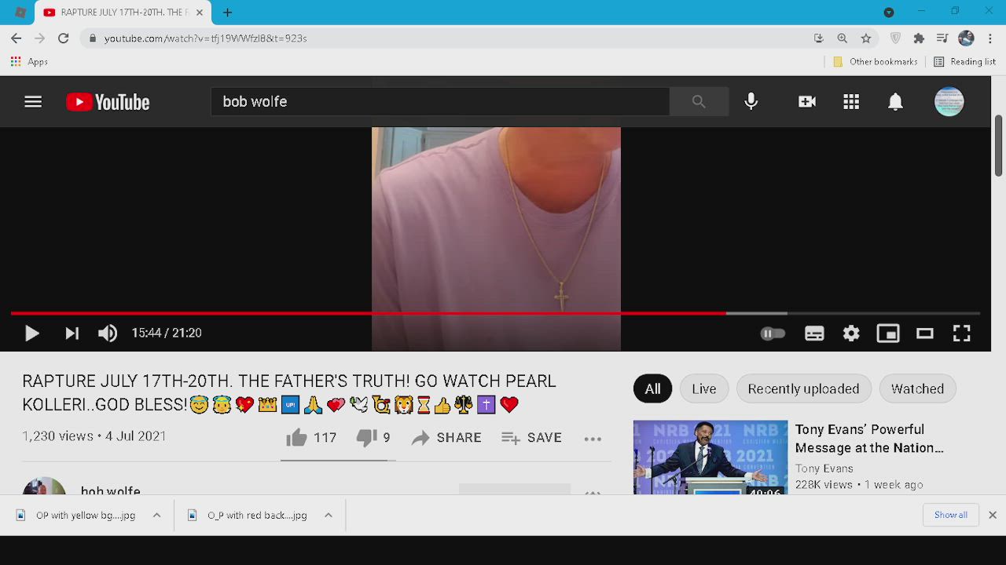Like the video with thumbs up
1006x565 pixels.
297,438
